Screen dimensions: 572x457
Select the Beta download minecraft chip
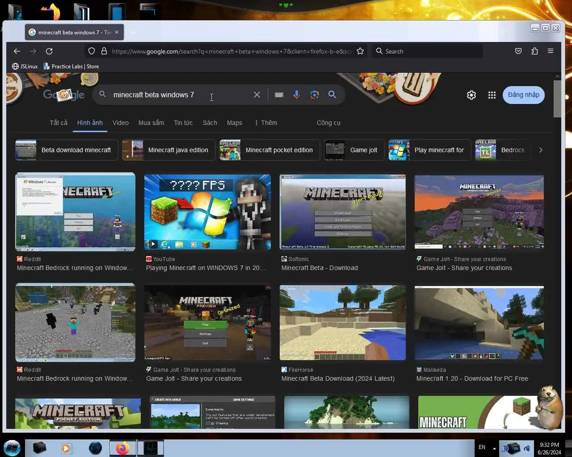coord(67,150)
